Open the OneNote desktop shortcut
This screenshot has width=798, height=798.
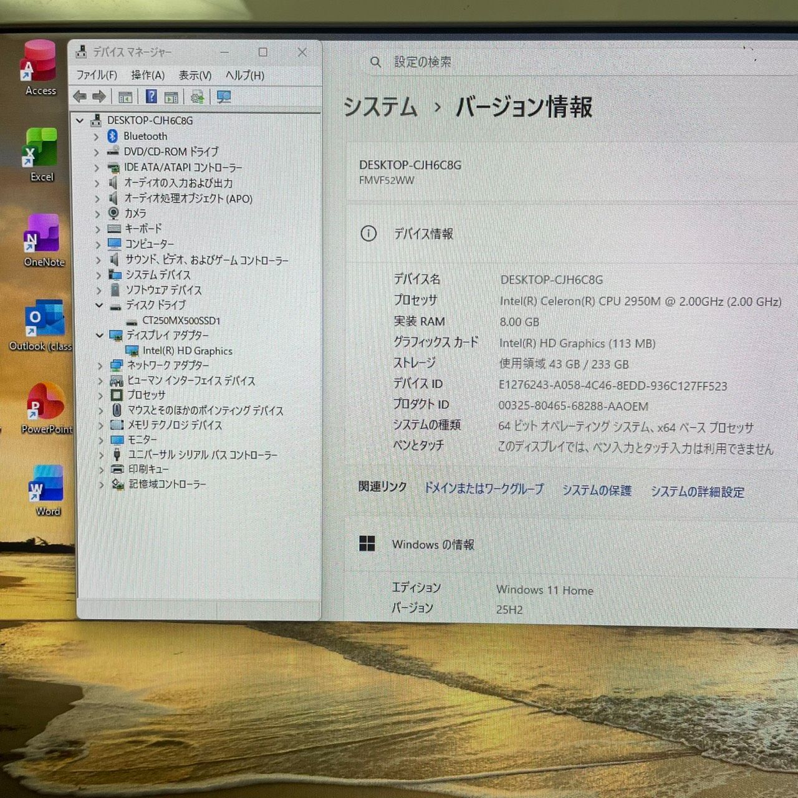point(43,241)
